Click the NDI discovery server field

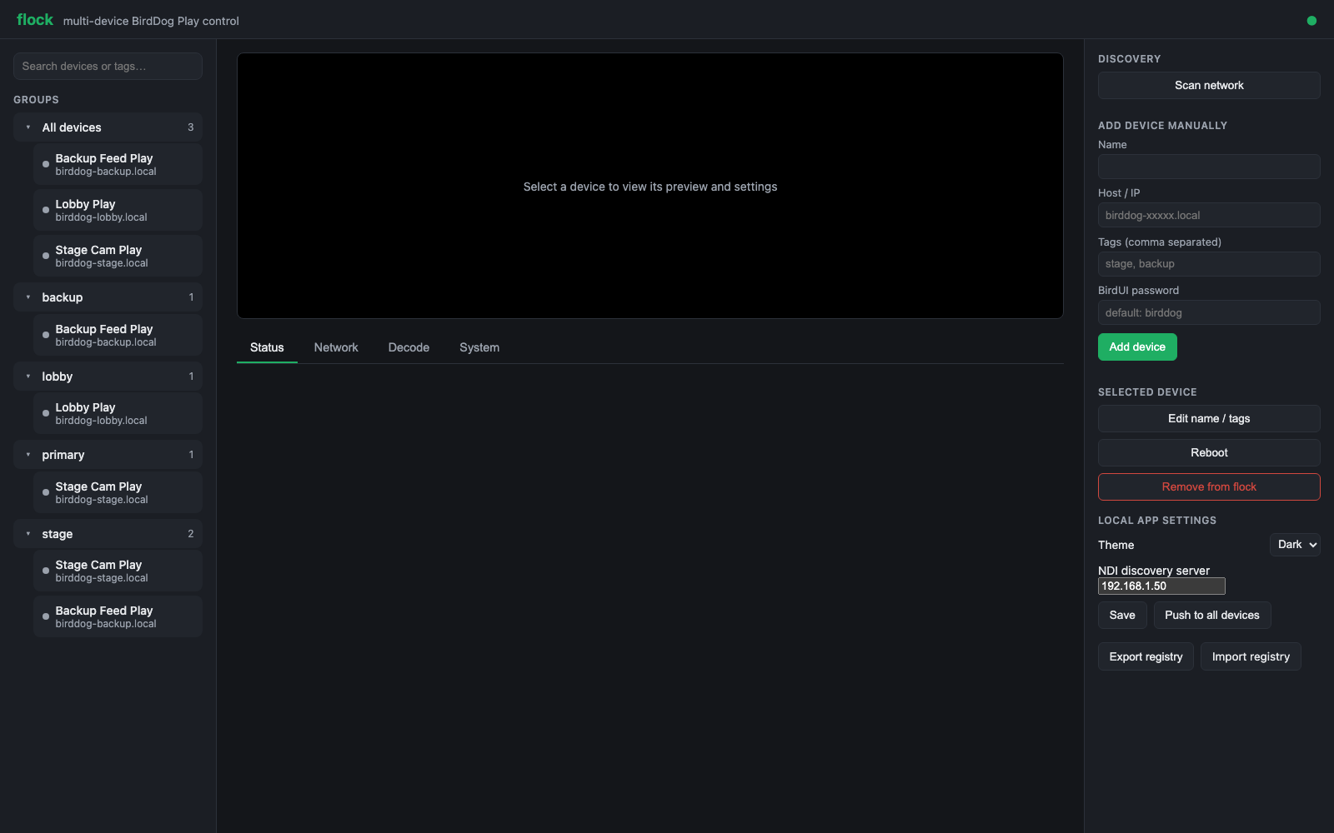click(x=1161, y=586)
